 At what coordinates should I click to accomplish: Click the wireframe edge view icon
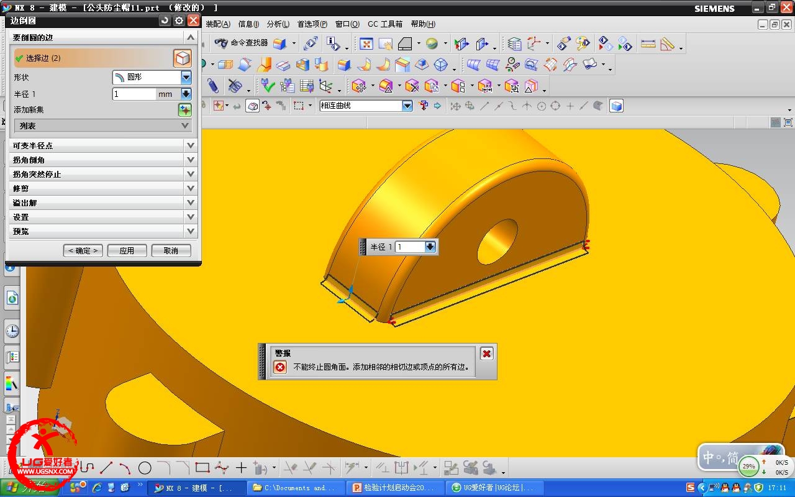tap(405, 43)
